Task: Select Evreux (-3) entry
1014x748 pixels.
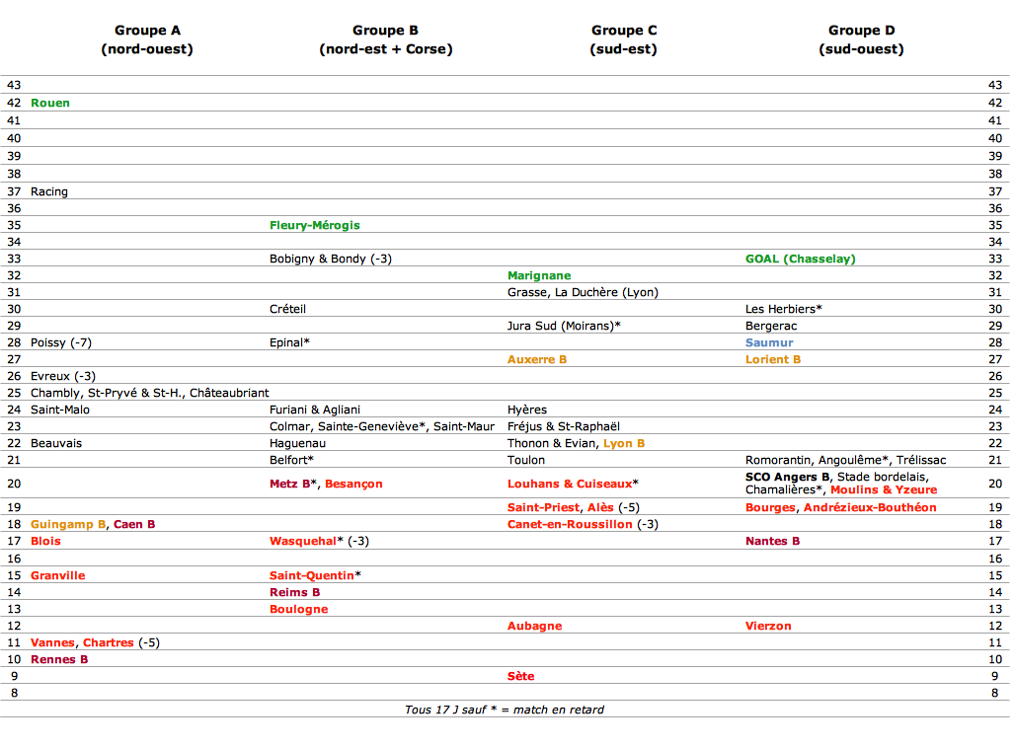Action: [x=63, y=376]
